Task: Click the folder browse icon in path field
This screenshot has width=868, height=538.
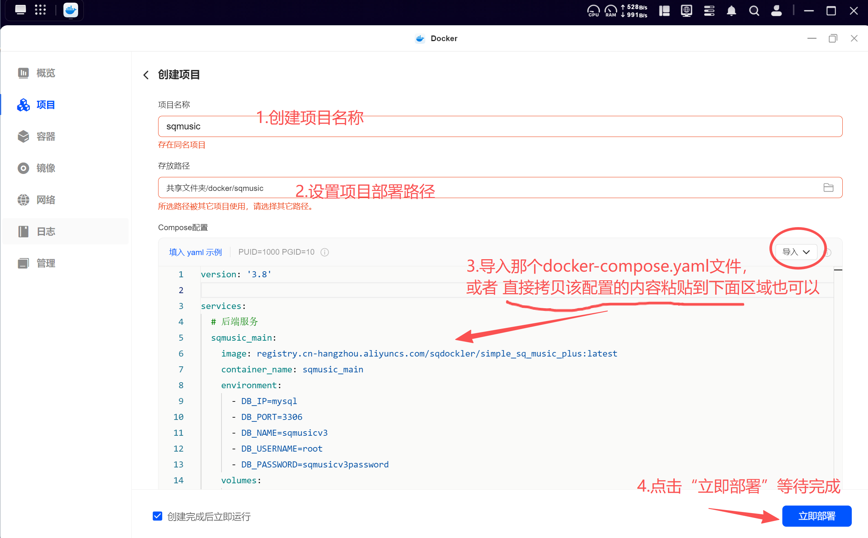Action: click(x=828, y=188)
